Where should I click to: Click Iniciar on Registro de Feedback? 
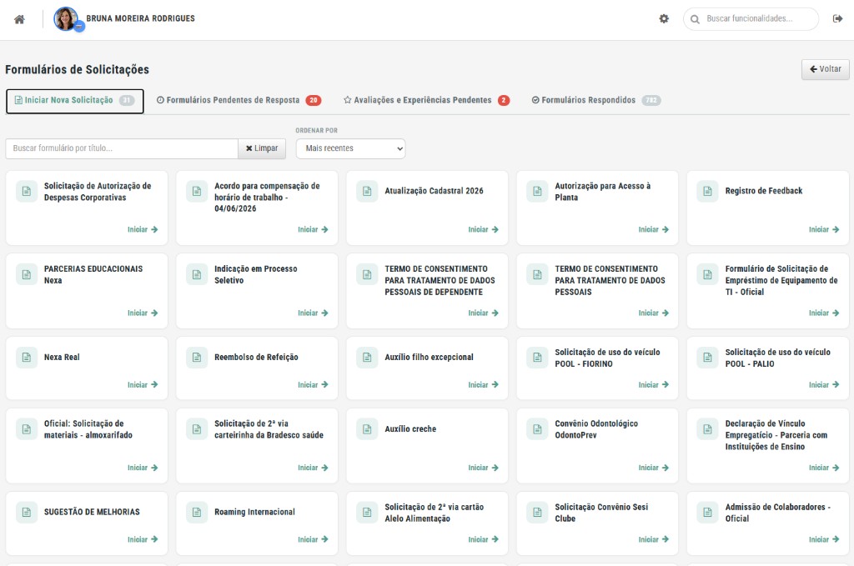pos(824,230)
